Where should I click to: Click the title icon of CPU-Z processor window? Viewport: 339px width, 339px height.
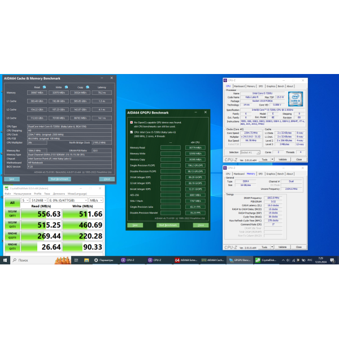225,80
